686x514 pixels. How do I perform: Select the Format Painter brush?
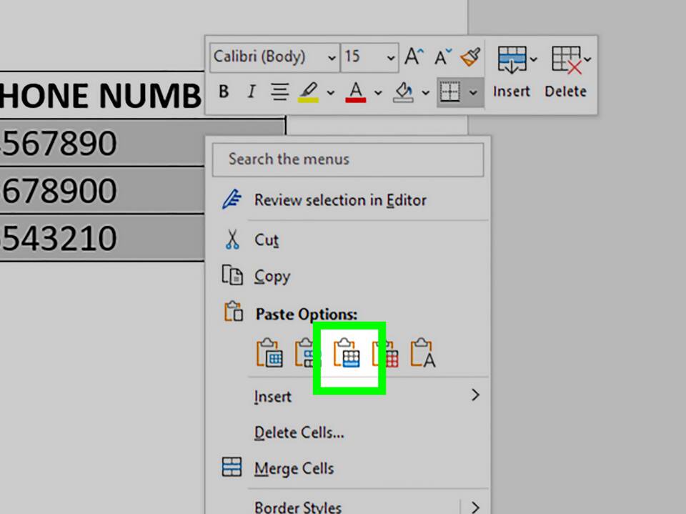[x=470, y=56]
